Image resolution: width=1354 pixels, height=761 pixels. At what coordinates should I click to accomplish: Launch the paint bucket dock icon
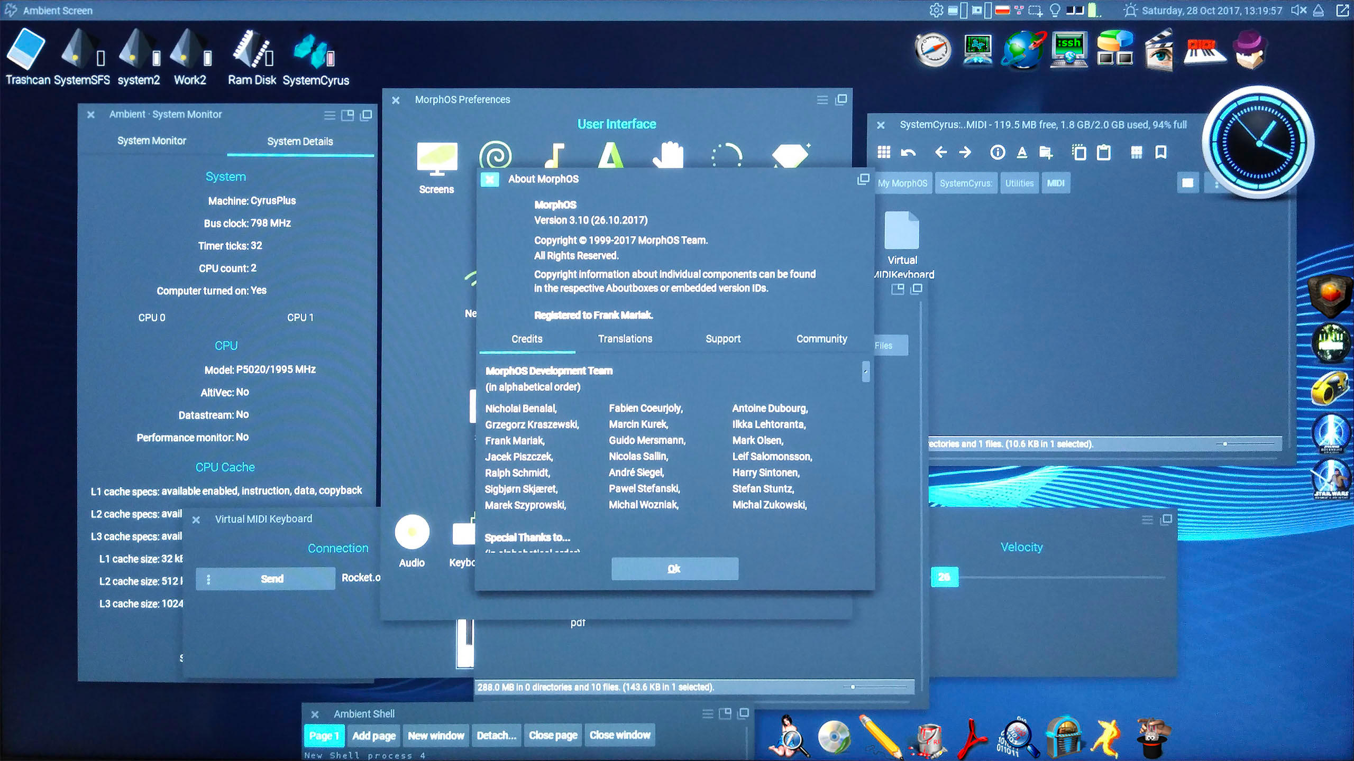pyautogui.click(x=928, y=740)
